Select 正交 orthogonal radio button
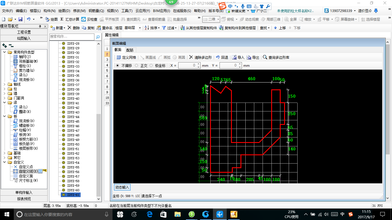This screenshot has width=392, height=220. 137,66
